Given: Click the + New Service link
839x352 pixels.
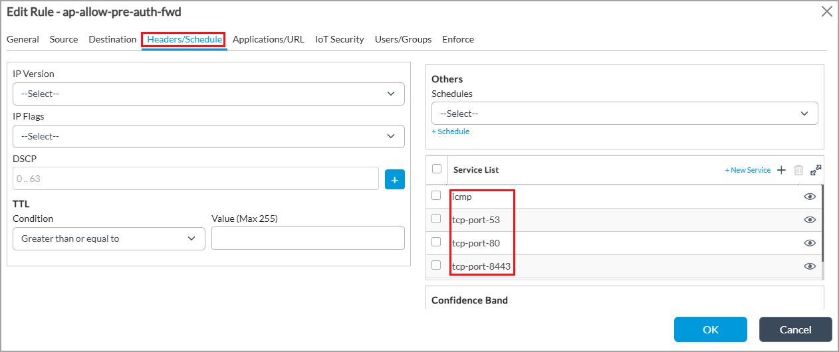Looking at the screenshot, I should click(x=748, y=170).
